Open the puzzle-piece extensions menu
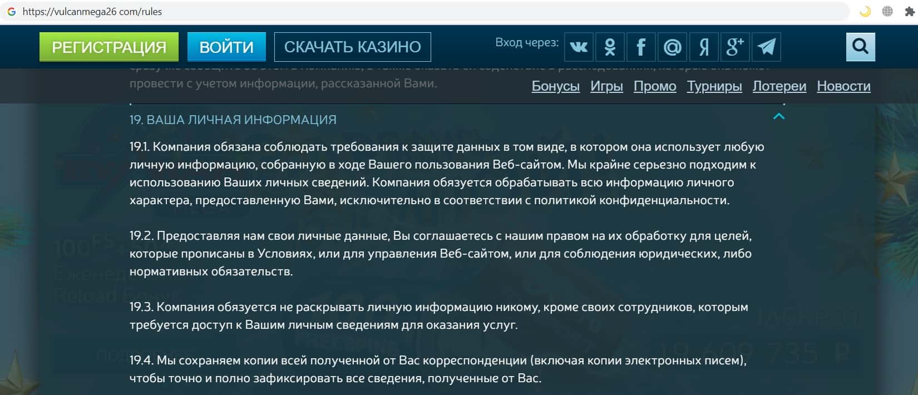The image size is (918, 395). [x=910, y=11]
